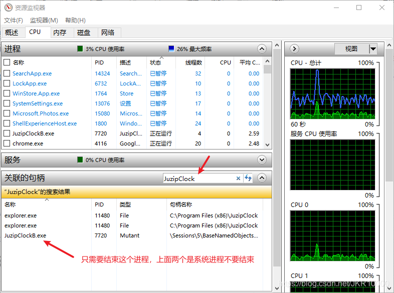
Task: Check the ShellExperienceHost.exe process checkbox
Action: [7, 123]
